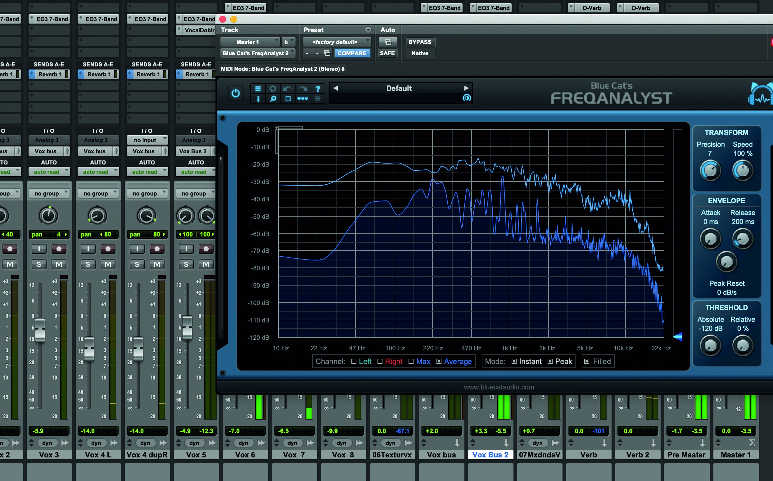Open the www.bluecataudio.com link
This screenshot has width=773, height=481.
[499, 387]
